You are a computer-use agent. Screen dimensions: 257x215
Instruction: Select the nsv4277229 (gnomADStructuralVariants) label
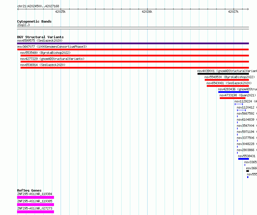click(52, 59)
